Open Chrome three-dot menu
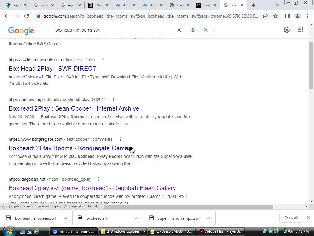The image size is (314, 236). click(307, 16)
